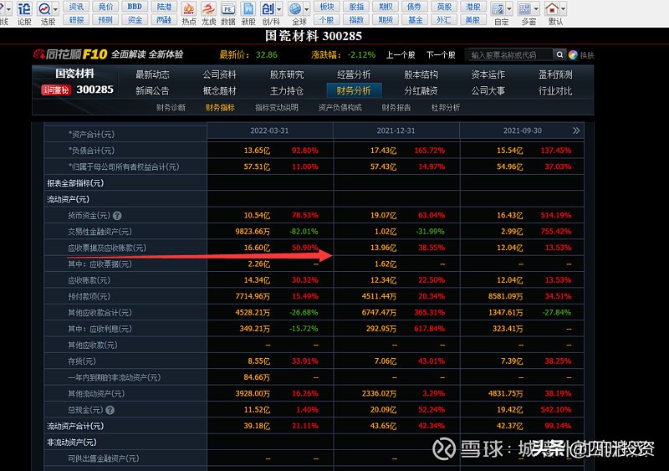Expand the 选股 dropdown arrow

tap(55, 9)
